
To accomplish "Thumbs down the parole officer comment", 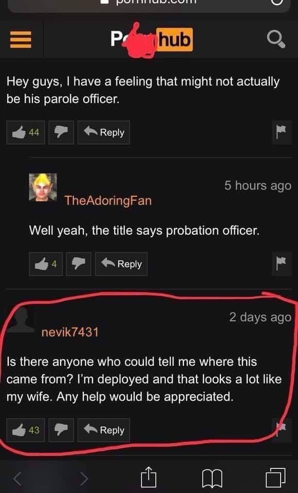I will point(61,132).
